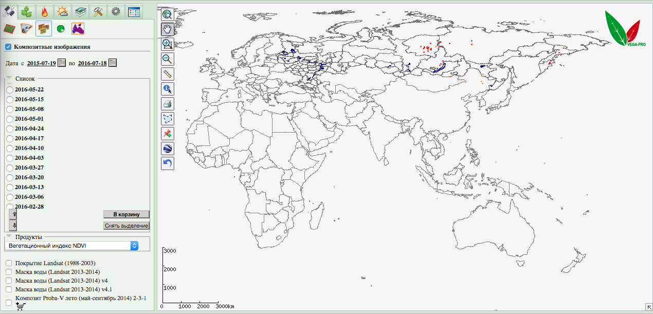Viewport: 653px width, 314px height.
Task: Zoom to full extent globe icon
Action: [x=167, y=14]
